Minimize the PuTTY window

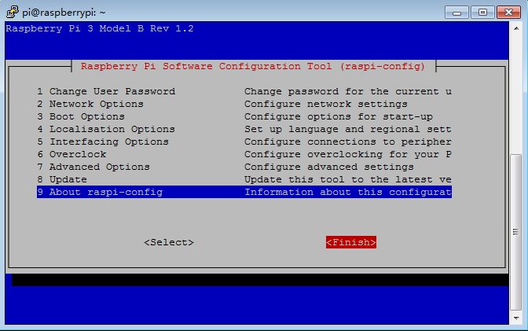456,13
